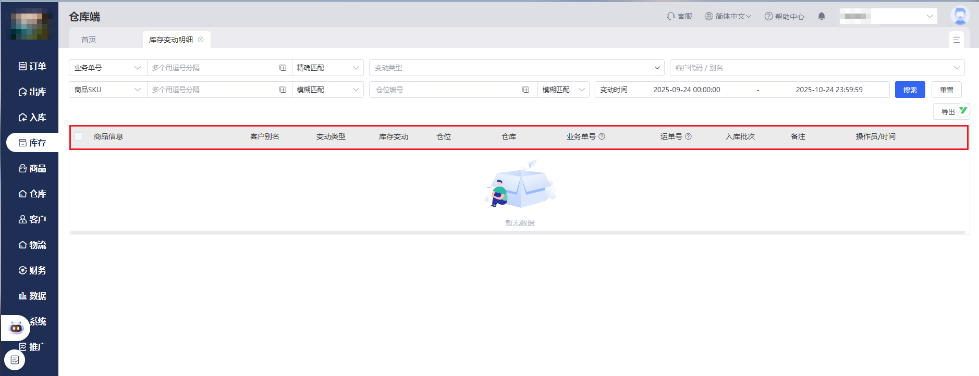Click the 业务单号 column help icon
The height and width of the screenshot is (376, 979).
click(x=602, y=136)
